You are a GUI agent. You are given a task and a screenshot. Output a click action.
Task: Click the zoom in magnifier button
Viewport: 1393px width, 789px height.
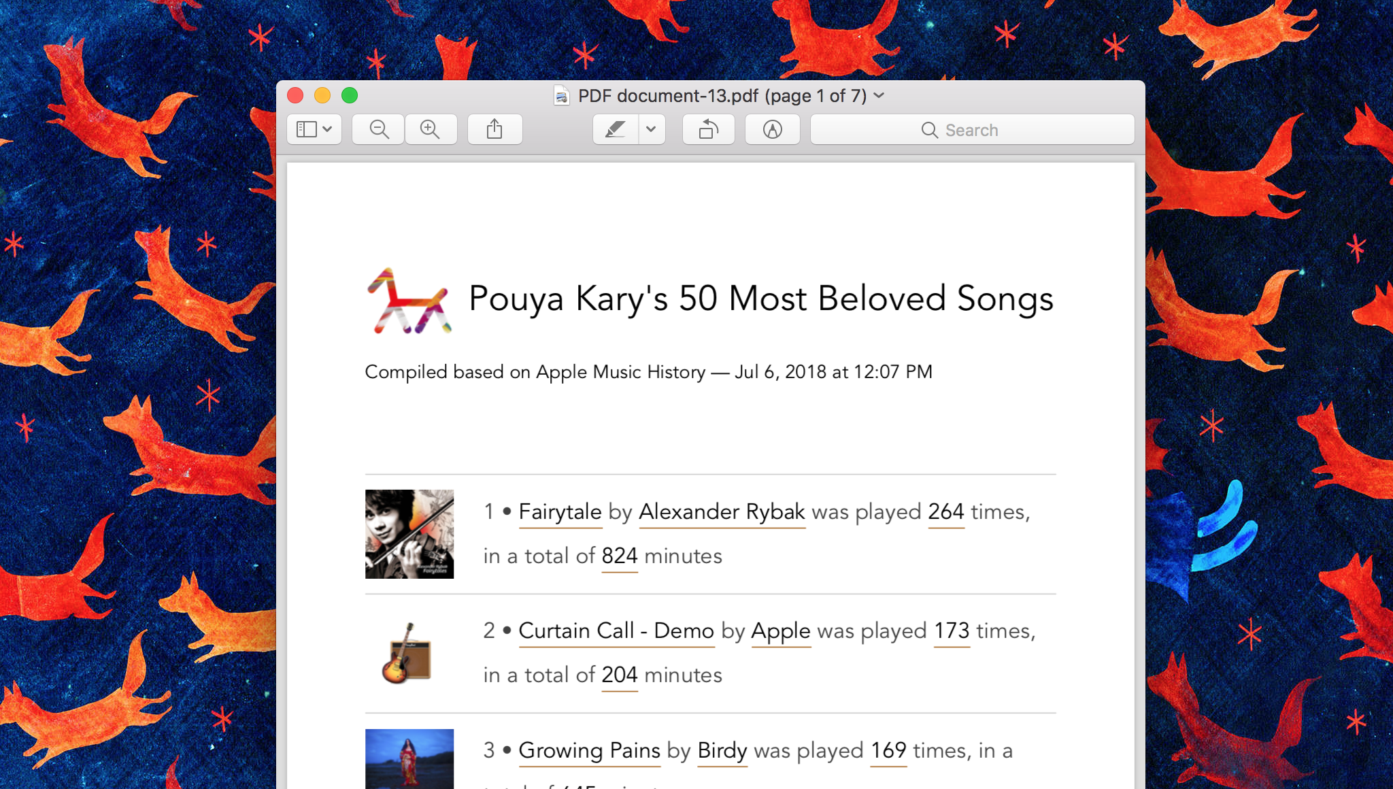coord(431,129)
